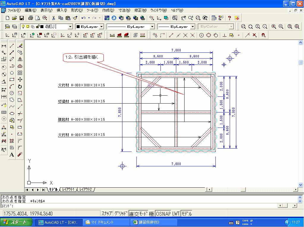This screenshot has height=227, width=304.
Task: Expand the Undo history arrow
Action: point(89,18)
